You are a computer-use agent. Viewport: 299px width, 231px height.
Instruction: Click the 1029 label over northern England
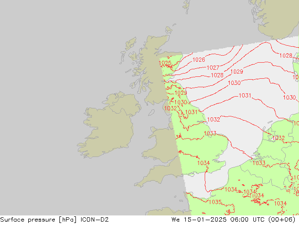(x=181, y=93)
